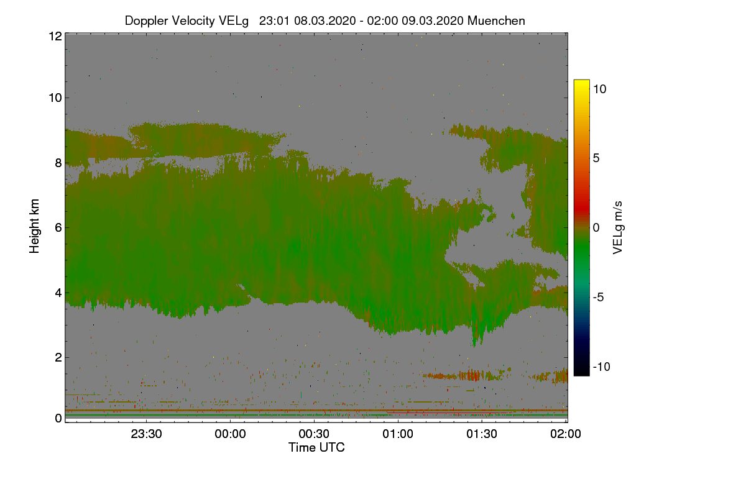746x497 pixels.
Task: Click the height axis value 0
Action: click(58, 418)
